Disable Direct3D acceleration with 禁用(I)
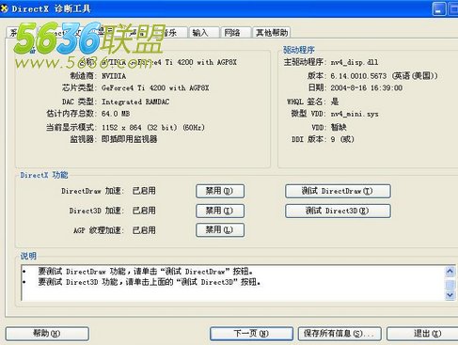458x345 pixels. [220, 211]
